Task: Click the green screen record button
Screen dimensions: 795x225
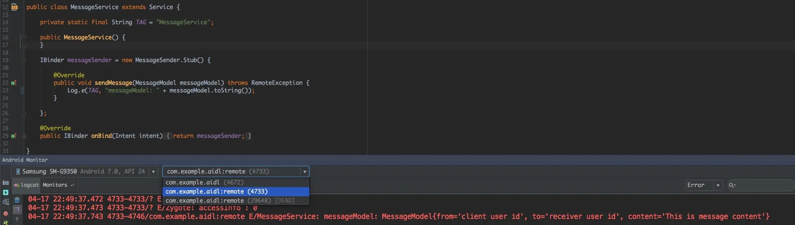Action: tap(6, 192)
